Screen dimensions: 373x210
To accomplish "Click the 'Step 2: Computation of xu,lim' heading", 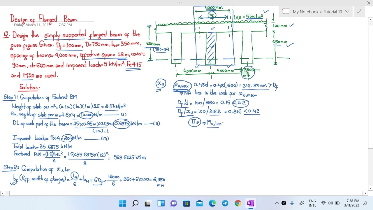I will click(x=37, y=169).
